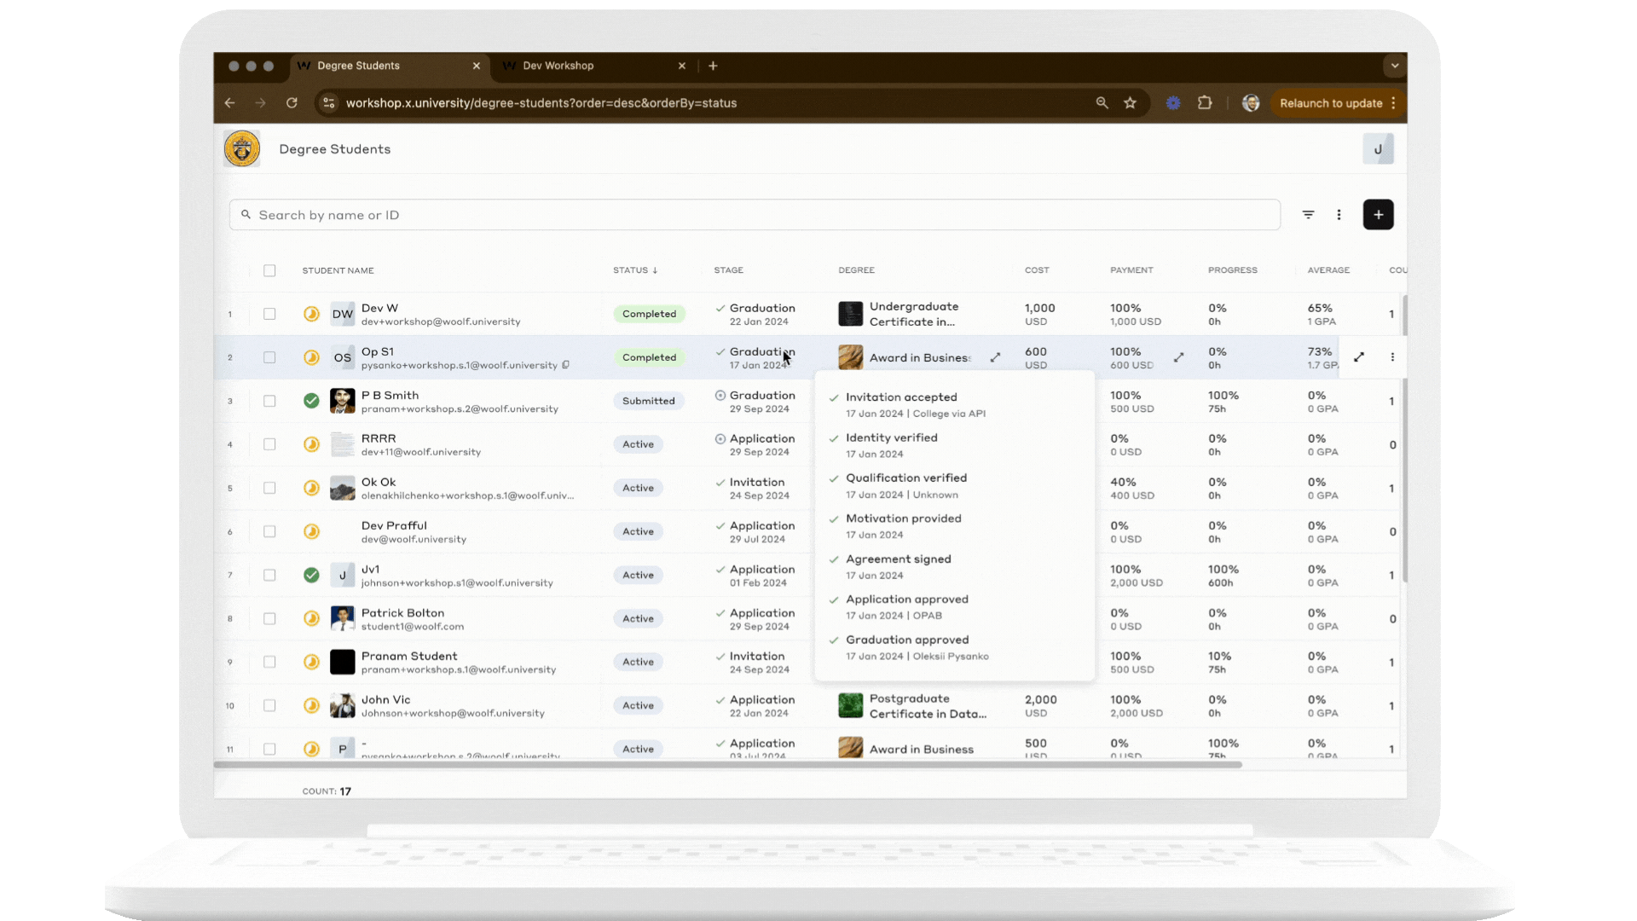Click the expand arrows icon next to Award in Business
Screen dimensions: 1637x921
coord(995,357)
